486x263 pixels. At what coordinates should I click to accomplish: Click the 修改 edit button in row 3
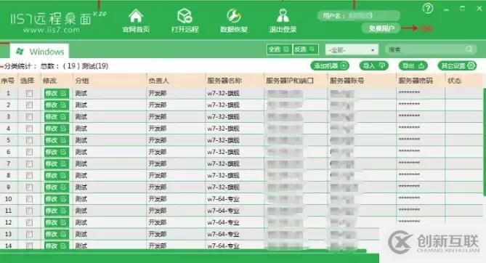[56, 117]
